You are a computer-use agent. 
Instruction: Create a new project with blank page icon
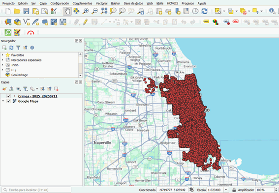point(8,11)
